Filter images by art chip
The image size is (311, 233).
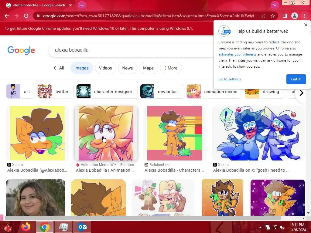coord(20,91)
